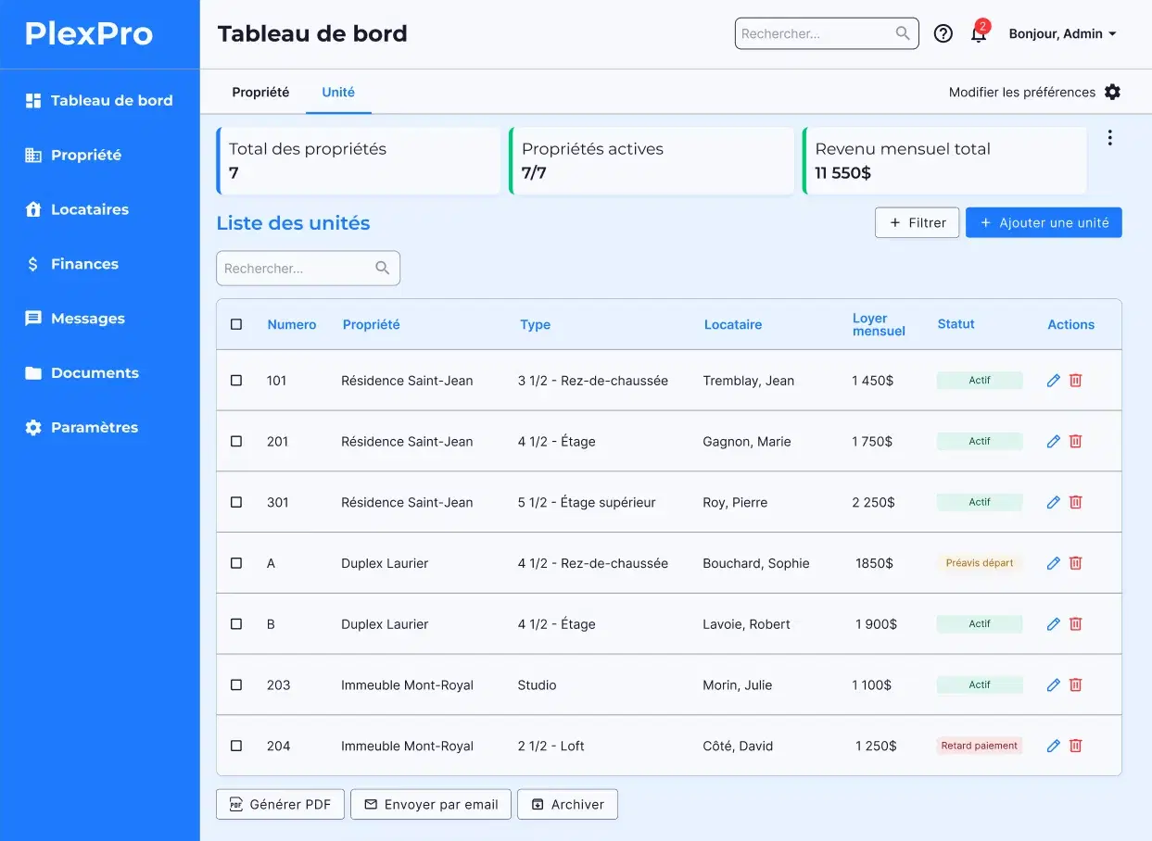This screenshot has height=841, width=1152.
Task: Click the Préavis départ status badge
Action: point(979,563)
